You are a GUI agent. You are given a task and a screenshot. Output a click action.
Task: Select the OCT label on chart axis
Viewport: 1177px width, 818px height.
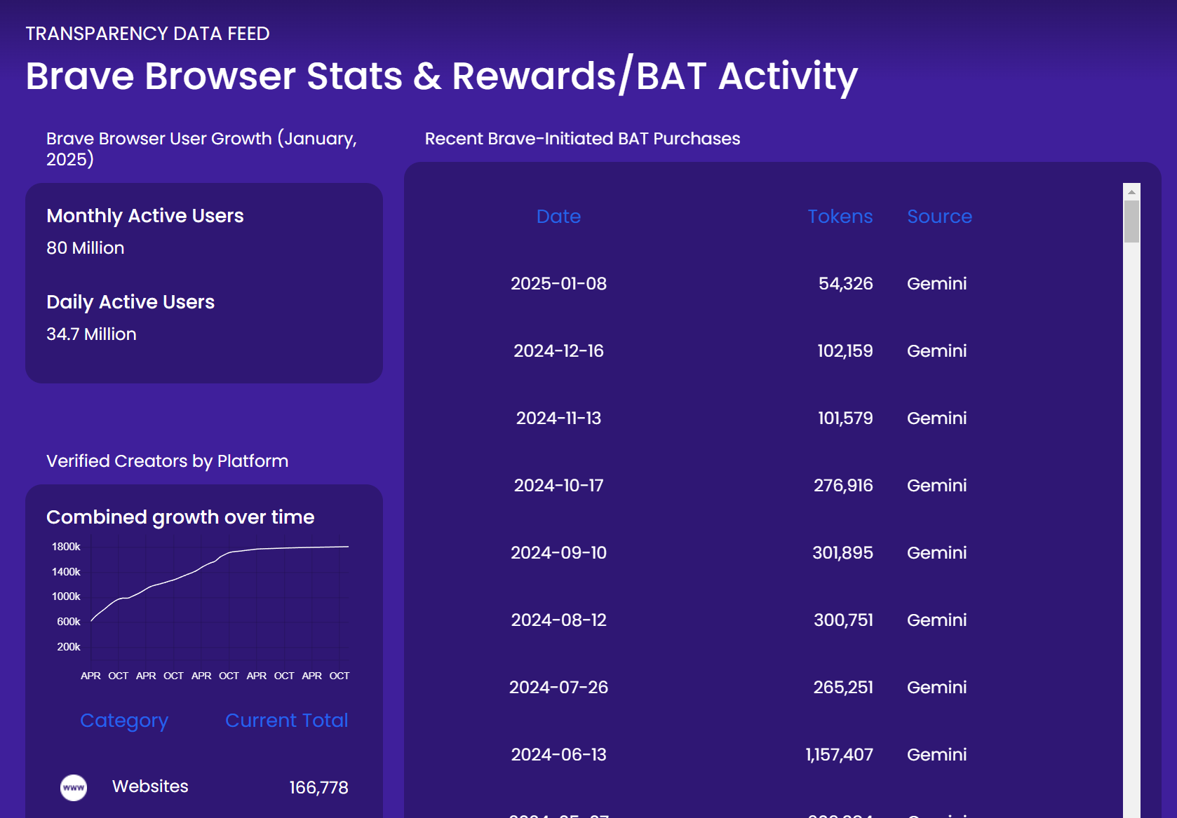[119, 675]
